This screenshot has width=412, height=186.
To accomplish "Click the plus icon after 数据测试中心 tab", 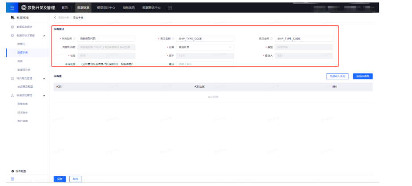I will pos(170,8).
